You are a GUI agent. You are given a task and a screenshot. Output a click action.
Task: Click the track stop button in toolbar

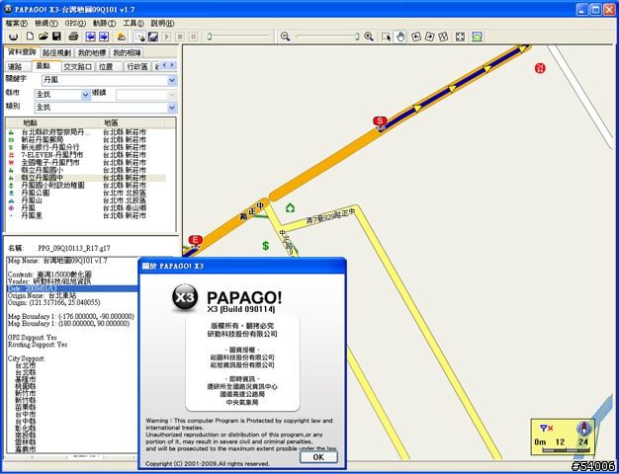(180, 37)
